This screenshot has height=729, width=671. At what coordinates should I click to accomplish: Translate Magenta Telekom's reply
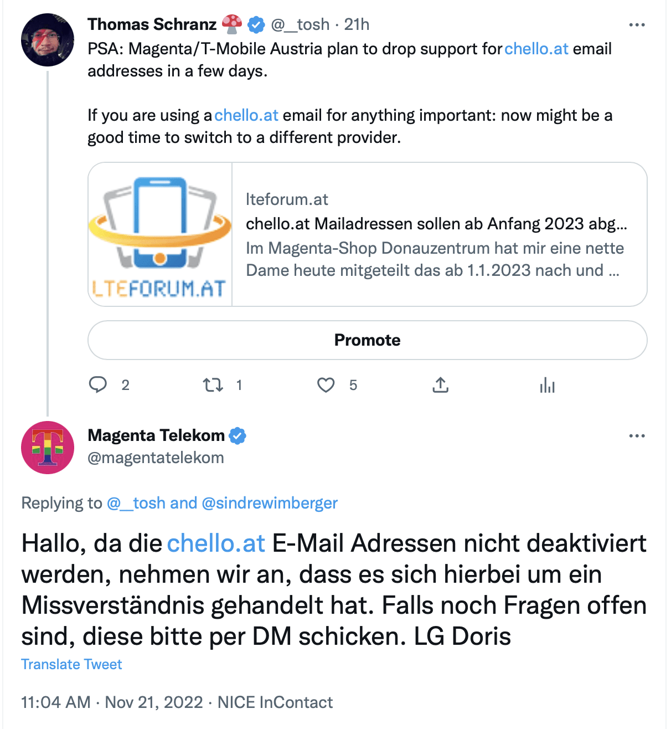coord(71,664)
